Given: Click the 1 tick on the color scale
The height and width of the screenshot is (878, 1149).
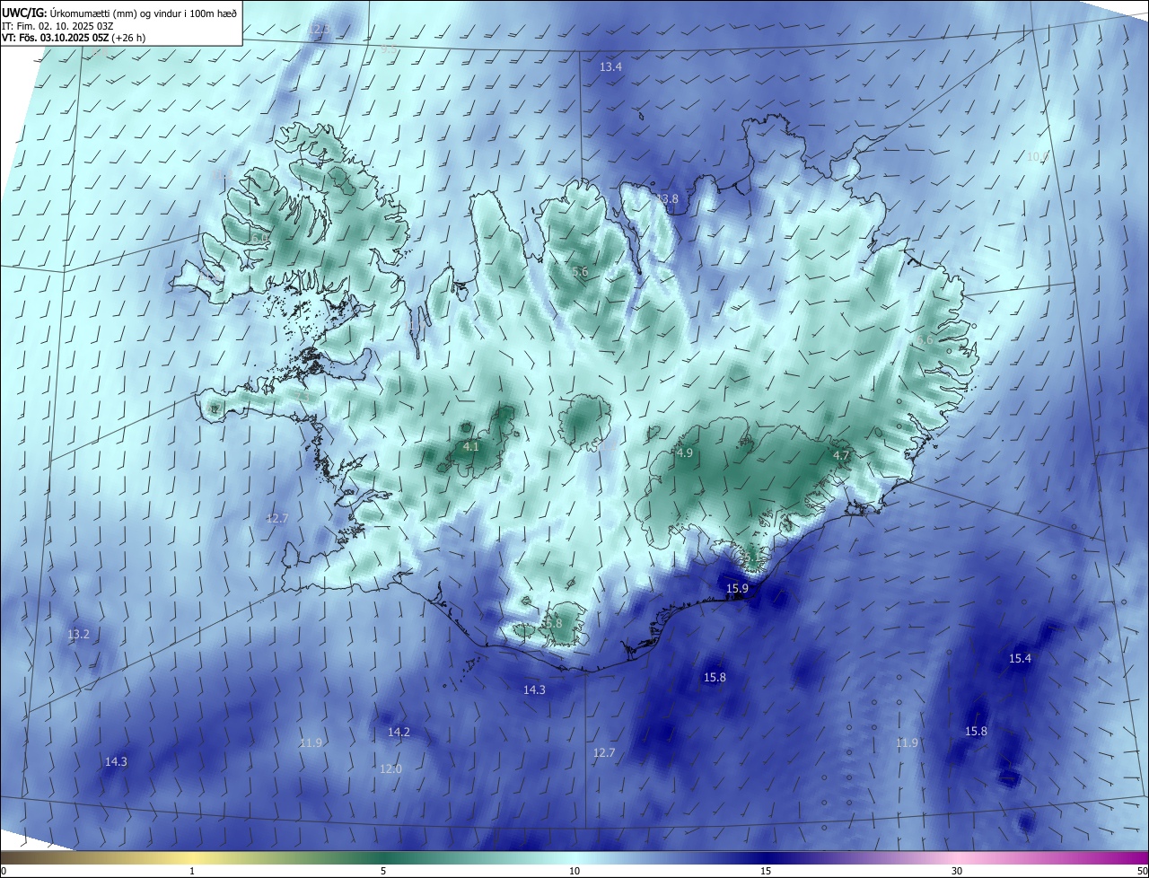Looking at the screenshot, I should point(192,871).
